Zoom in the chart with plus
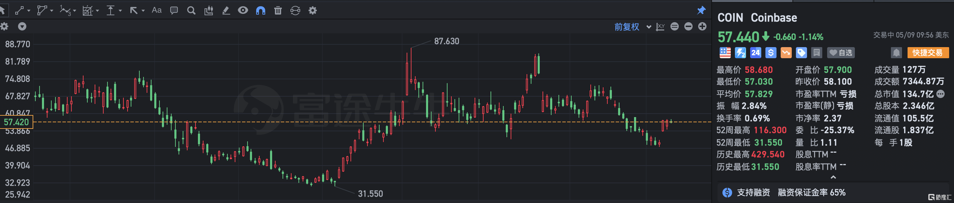This screenshot has width=954, height=203. pyautogui.click(x=702, y=26)
